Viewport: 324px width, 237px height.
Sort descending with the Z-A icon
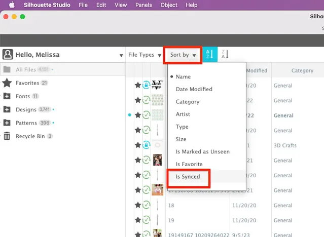(x=225, y=54)
